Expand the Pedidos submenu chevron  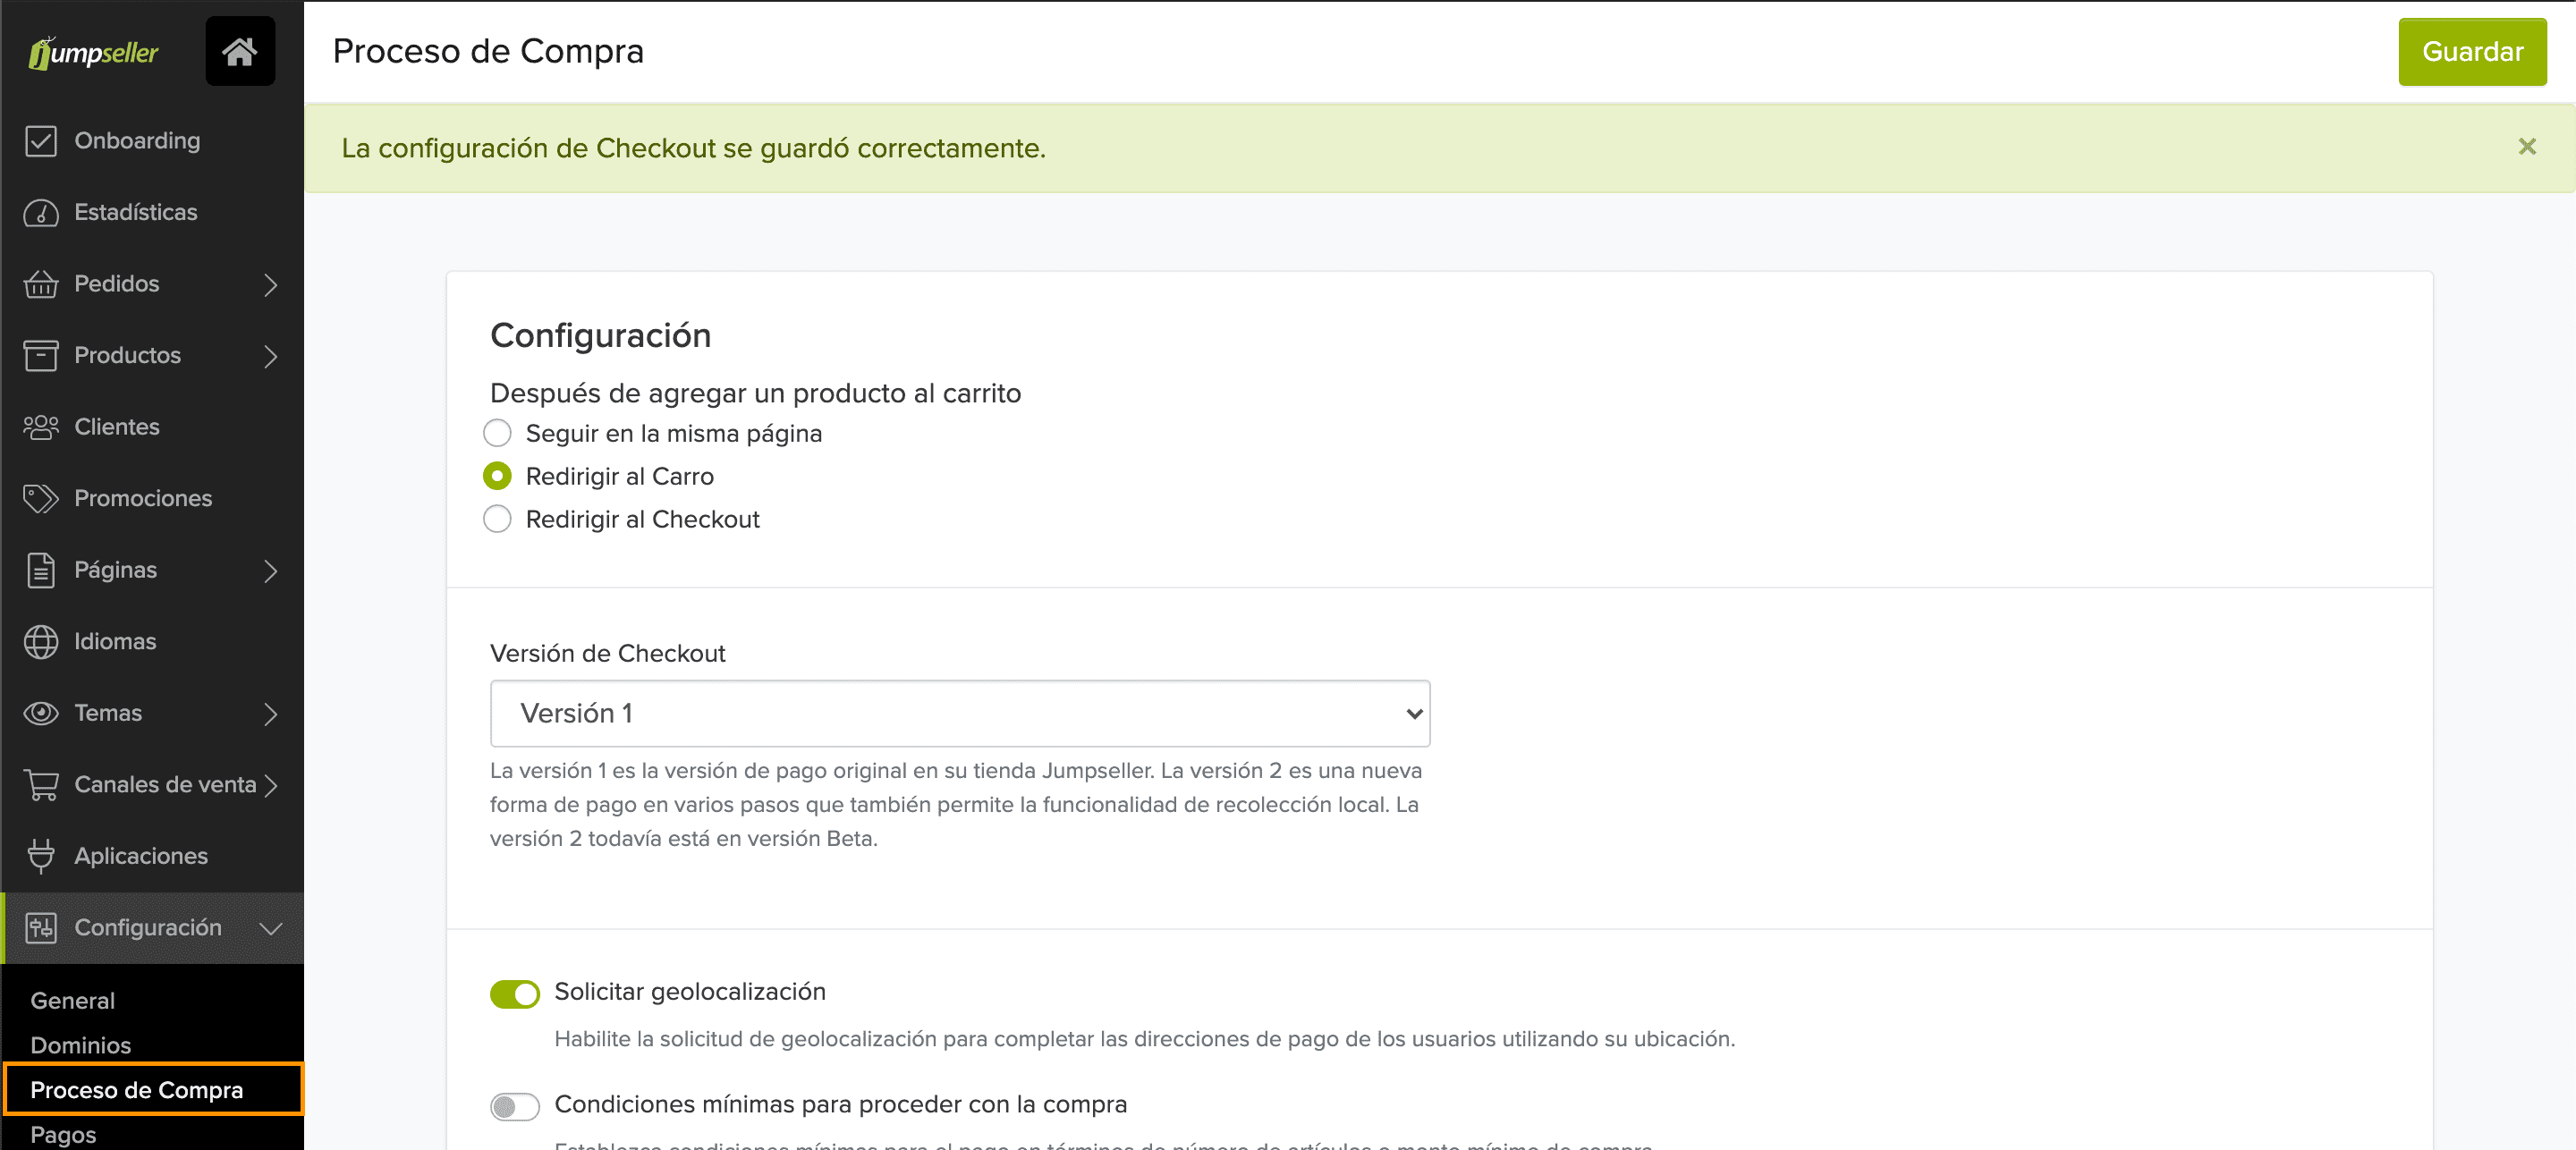click(x=271, y=284)
